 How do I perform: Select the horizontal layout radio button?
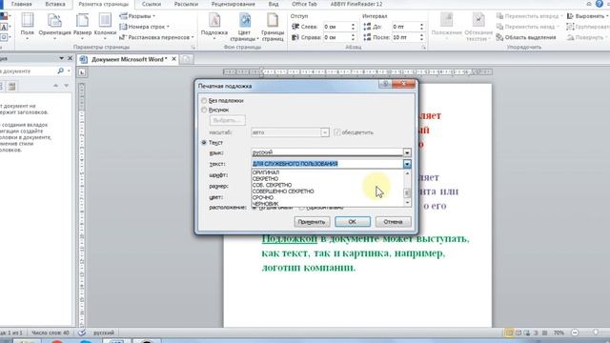tap(301, 208)
